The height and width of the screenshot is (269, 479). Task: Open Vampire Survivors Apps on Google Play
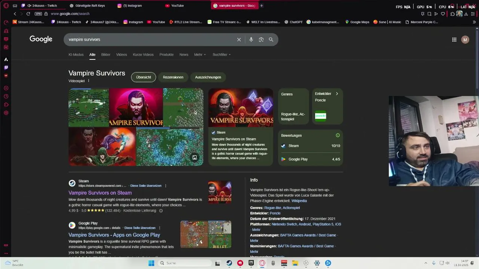click(x=114, y=235)
